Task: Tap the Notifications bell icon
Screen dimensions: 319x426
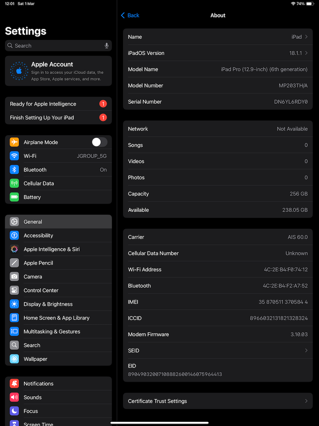Action: coord(14,383)
